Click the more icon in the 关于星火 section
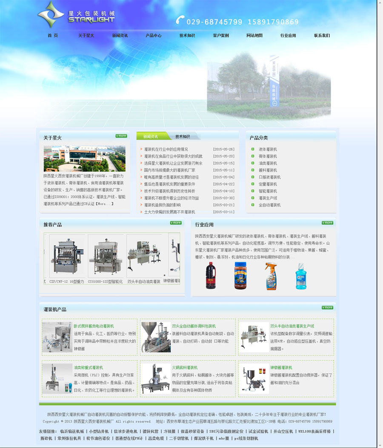The height and width of the screenshot is (448, 383). point(120,135)
